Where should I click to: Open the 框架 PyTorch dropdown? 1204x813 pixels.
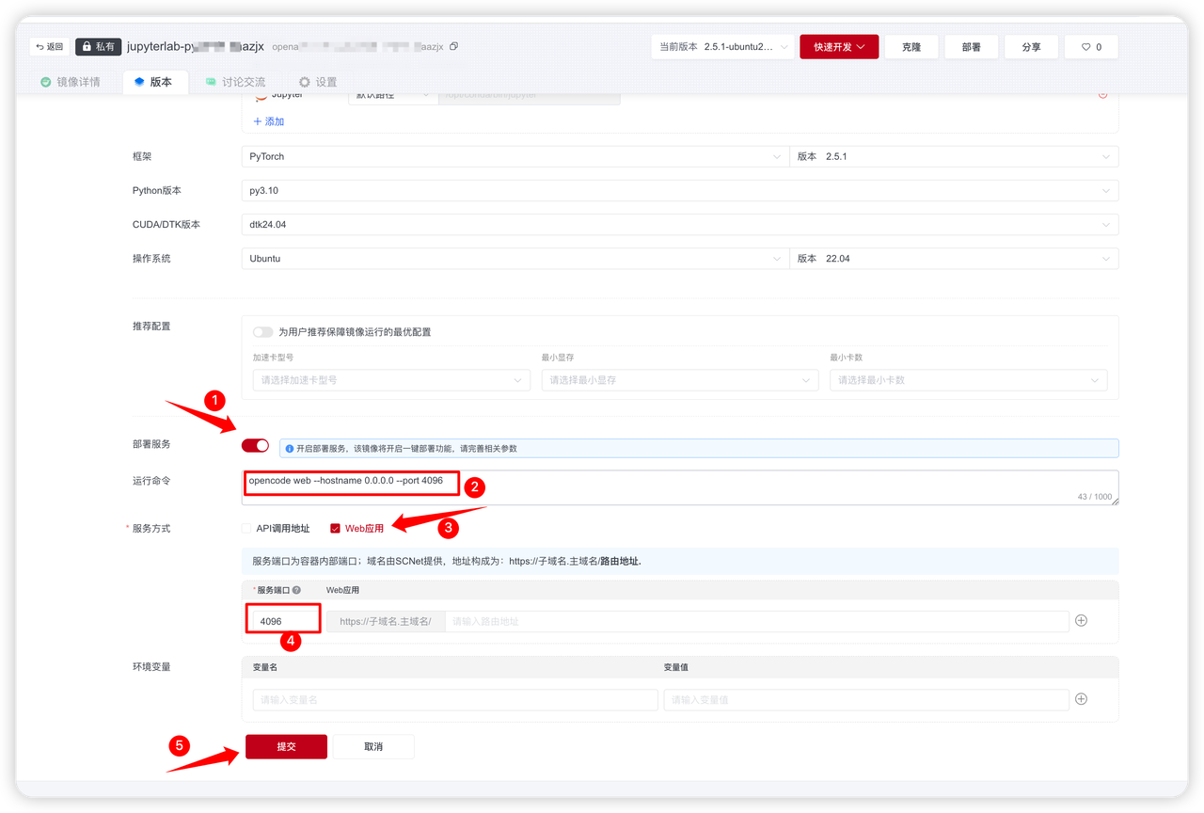(515, 156)
